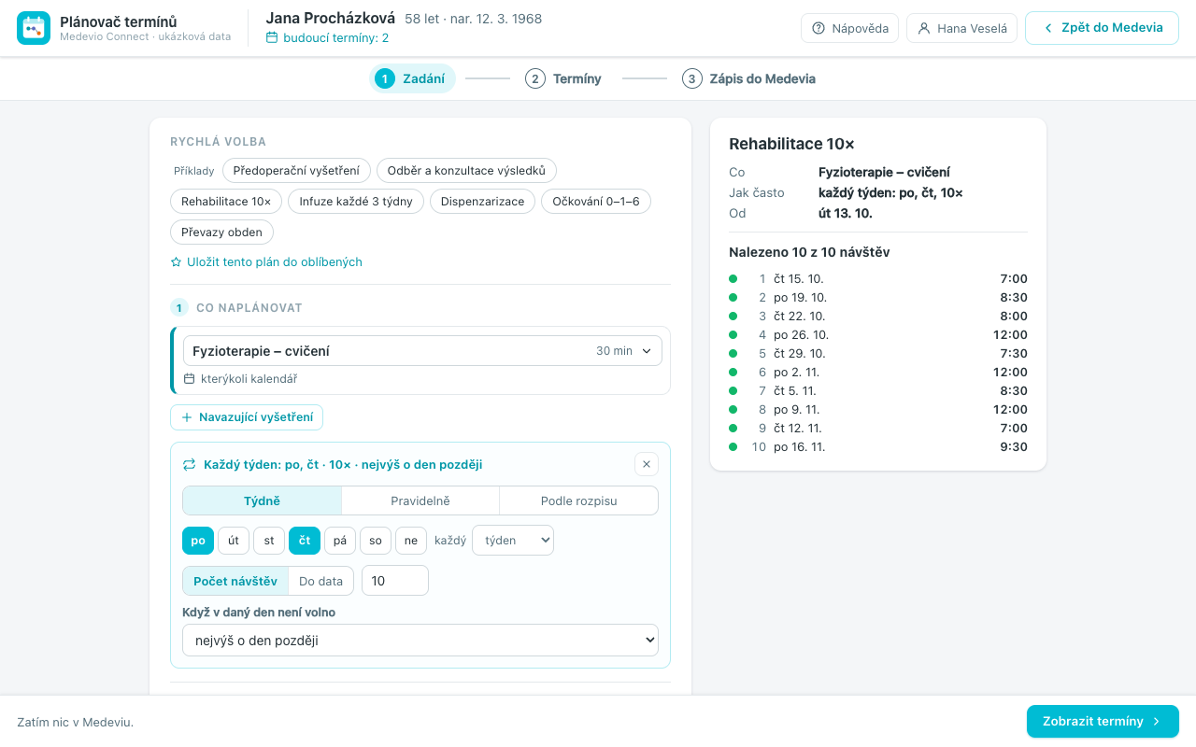The height and width of the screenshot is (747, 1196).
Task: Toggle the út weekday button
Action: (234, 541)
